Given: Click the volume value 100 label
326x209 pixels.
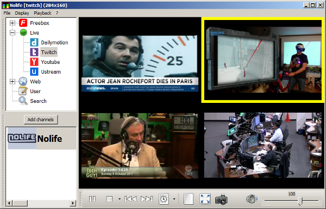Looking at the screenshot, I should (292, 194).
